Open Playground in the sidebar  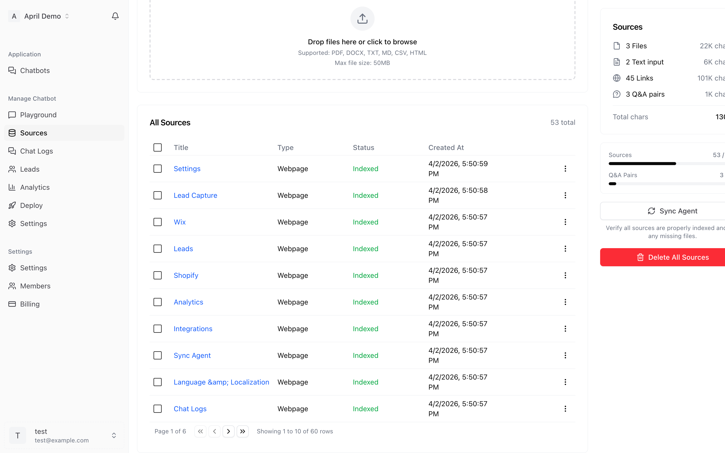click(64, 115)
